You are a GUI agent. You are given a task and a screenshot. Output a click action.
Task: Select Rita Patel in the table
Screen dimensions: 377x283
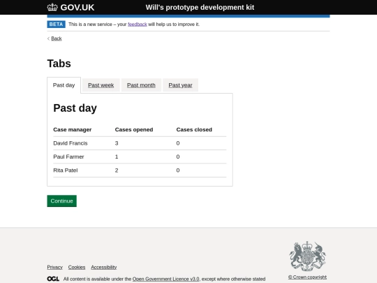tap(66, 170)
